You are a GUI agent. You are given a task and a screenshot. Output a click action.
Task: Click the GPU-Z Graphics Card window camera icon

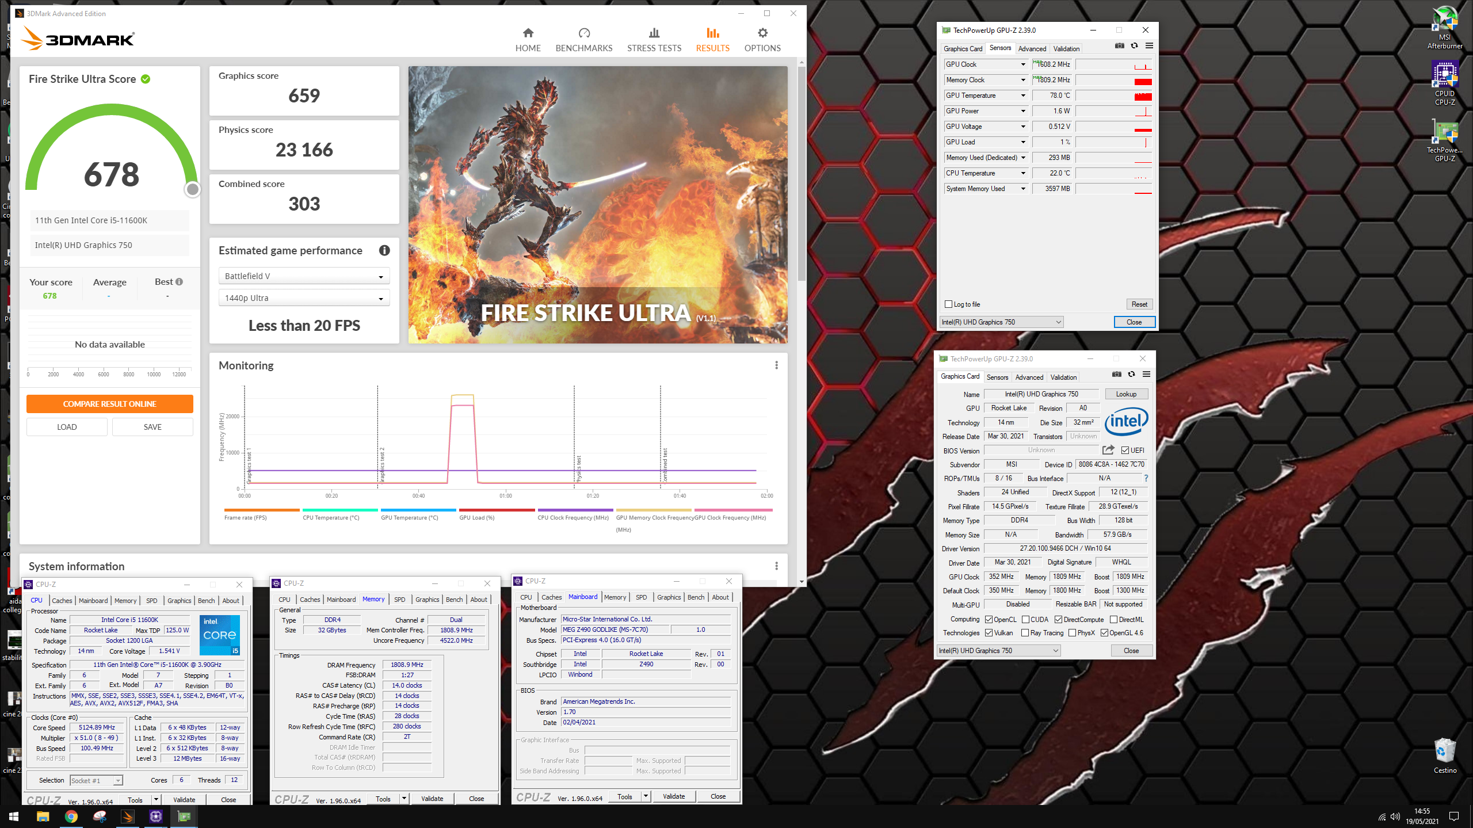[x=1116, y=375]
